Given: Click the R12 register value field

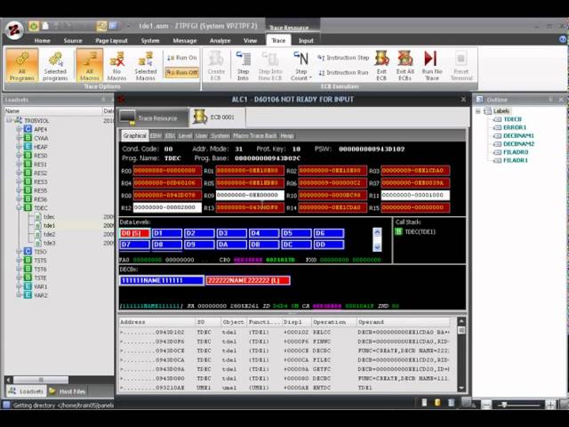Looking at the screenshot, I should 167,207.
